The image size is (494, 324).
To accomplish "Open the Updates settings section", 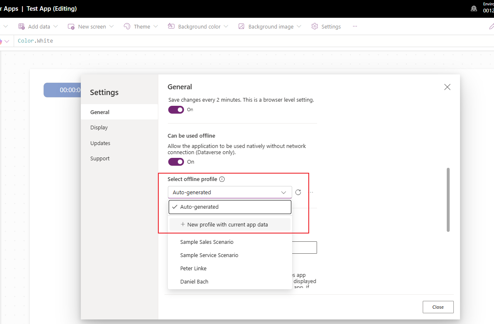I will [x=100, y=143].
